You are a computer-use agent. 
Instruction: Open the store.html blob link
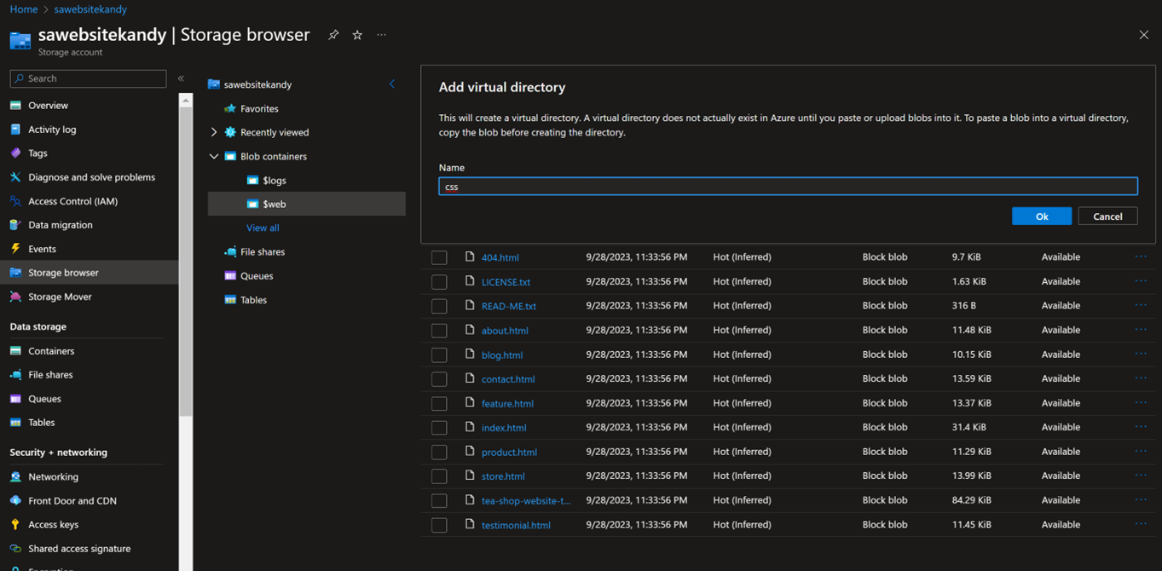point(503,476)
